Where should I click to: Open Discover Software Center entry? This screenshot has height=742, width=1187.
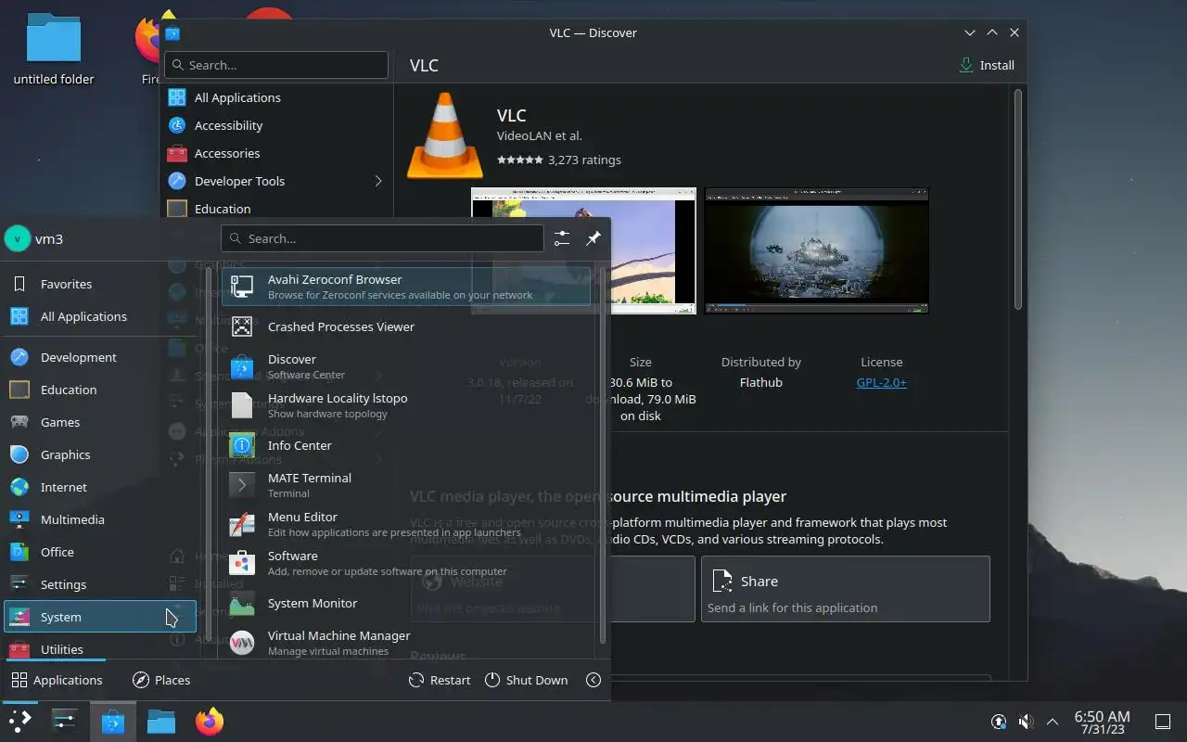coord(405,366)
